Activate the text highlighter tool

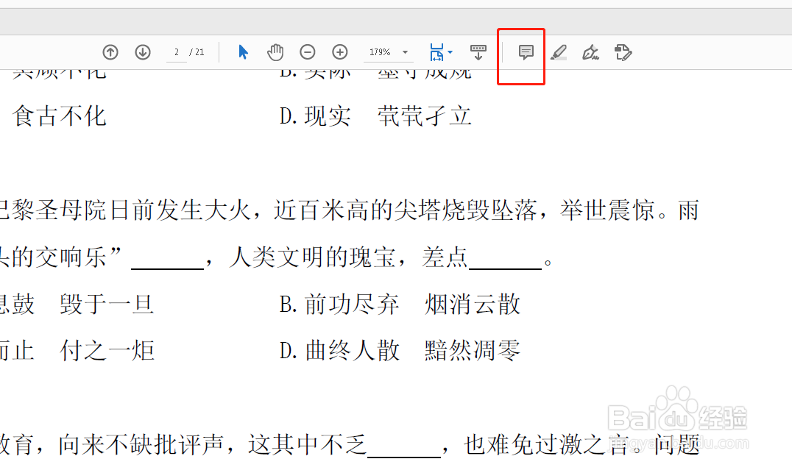click(x=559, y=52)
